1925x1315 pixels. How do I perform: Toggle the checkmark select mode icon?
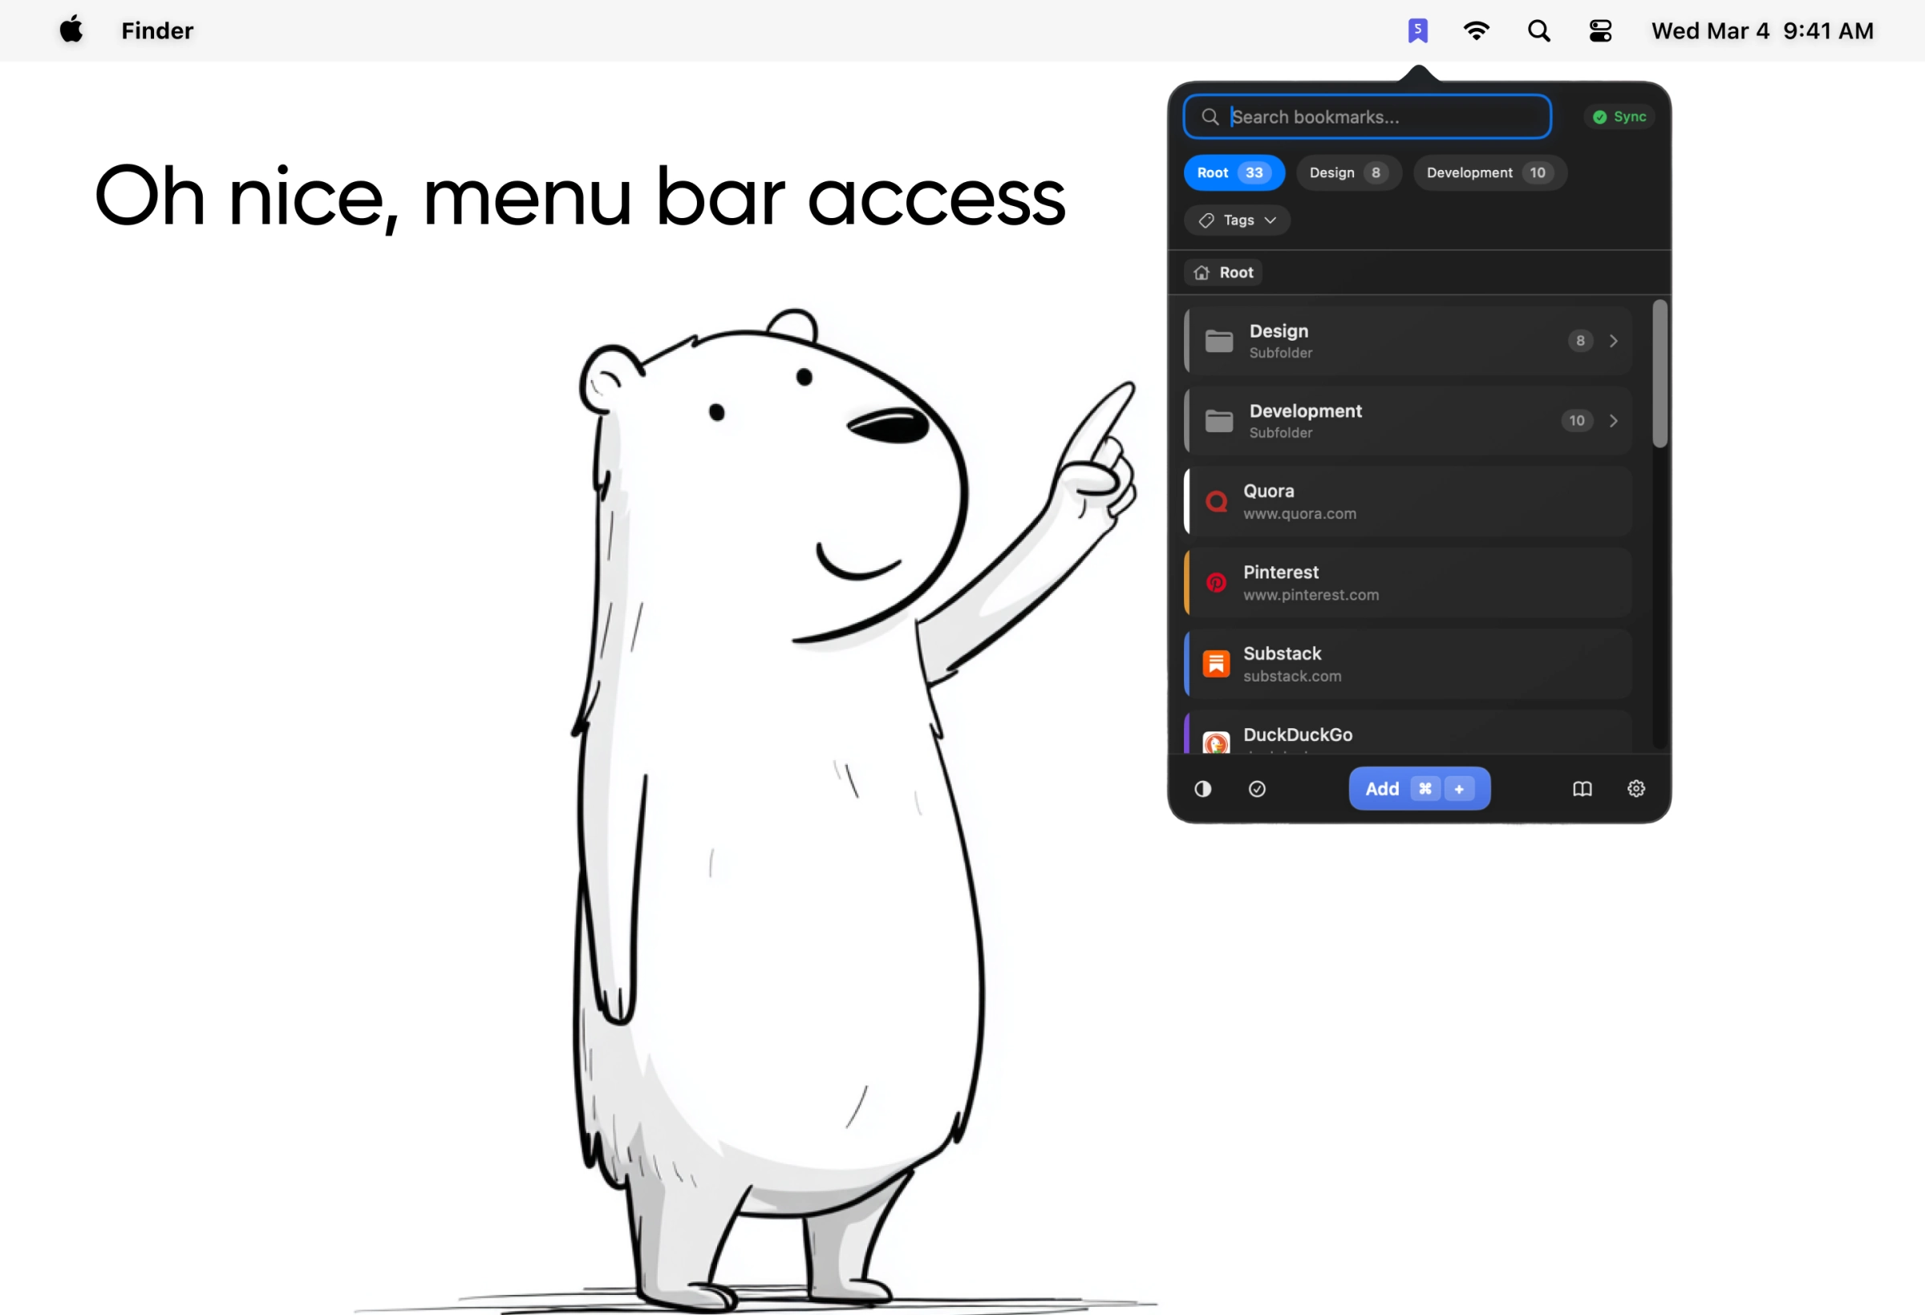[1257, 788]
